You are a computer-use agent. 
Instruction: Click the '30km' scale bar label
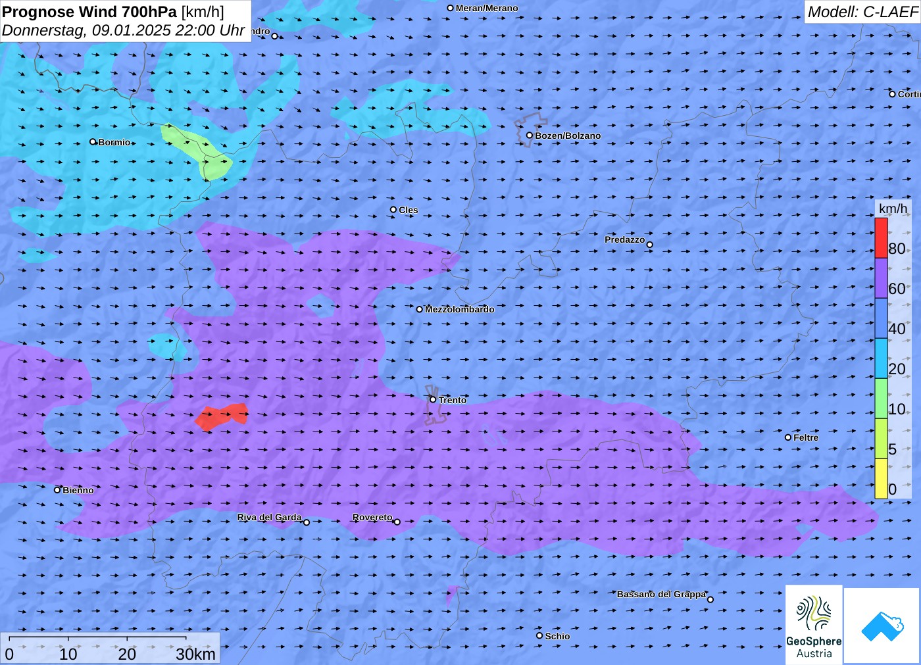click(x=195, y=654)
